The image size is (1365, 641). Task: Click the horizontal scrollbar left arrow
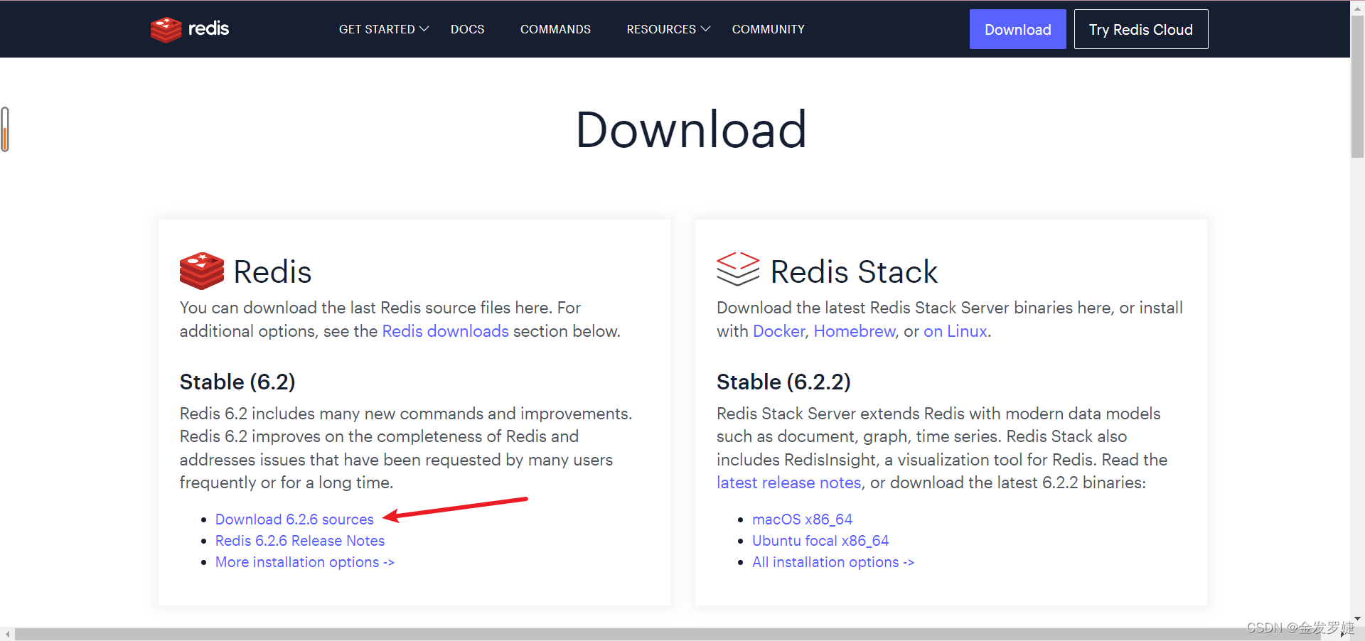pos(7,634)
